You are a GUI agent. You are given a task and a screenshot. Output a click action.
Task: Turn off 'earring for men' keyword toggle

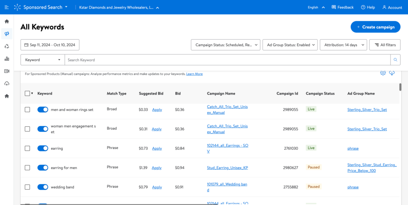(x=43, y=168)
